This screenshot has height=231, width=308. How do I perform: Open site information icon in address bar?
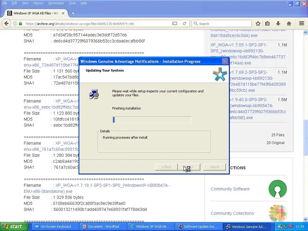point(15,23)
